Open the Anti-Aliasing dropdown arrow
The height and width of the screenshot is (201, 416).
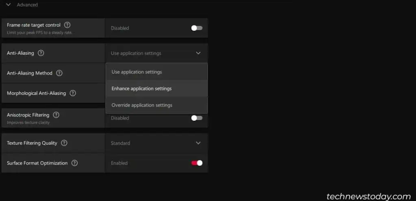[198, 53]
